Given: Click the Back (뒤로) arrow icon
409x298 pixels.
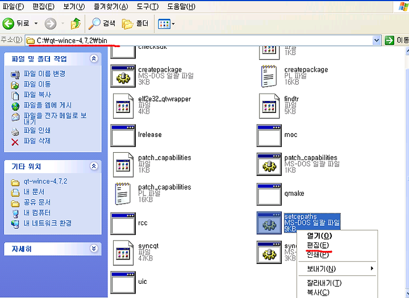Looking at the screenshot, I should pyautogui.click(x=8, y=23).
